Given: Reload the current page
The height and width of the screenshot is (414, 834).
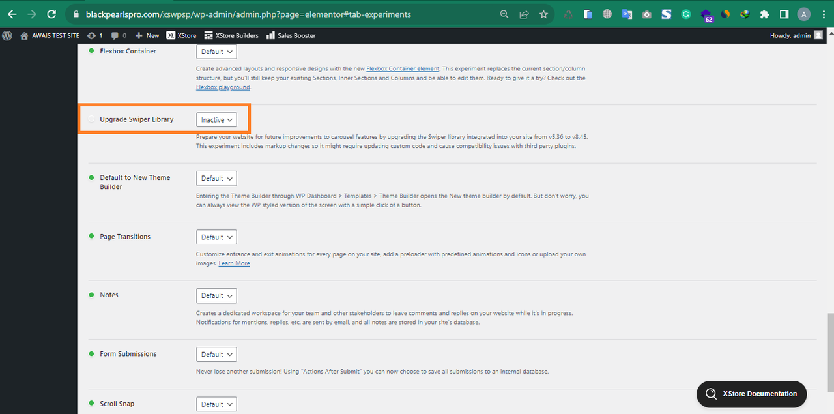Looking at the screenshot, I should tap(51, 14).
